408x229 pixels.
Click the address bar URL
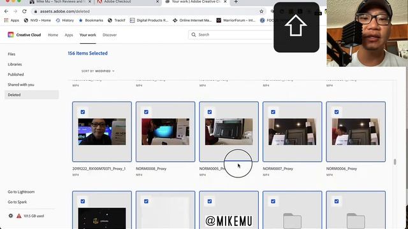[x=65, y=11]
